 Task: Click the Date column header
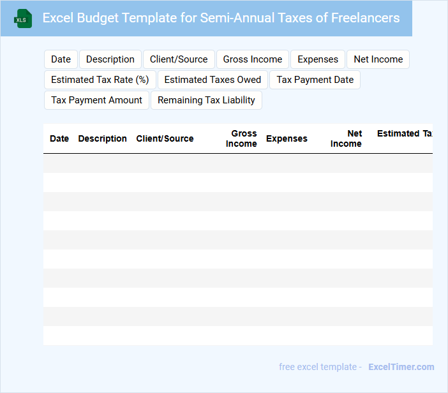tap(59, 138)
